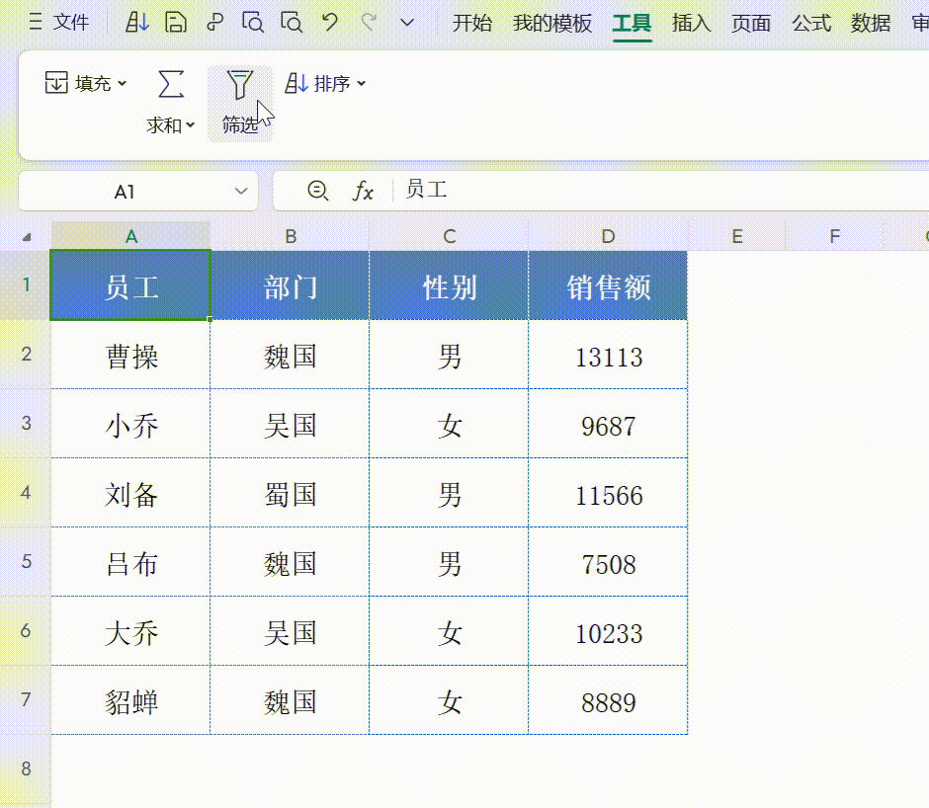This screenshot has width=929, height=808.
Task: Click the 求和 sigma icon
Action: click(x=171, y=84)
